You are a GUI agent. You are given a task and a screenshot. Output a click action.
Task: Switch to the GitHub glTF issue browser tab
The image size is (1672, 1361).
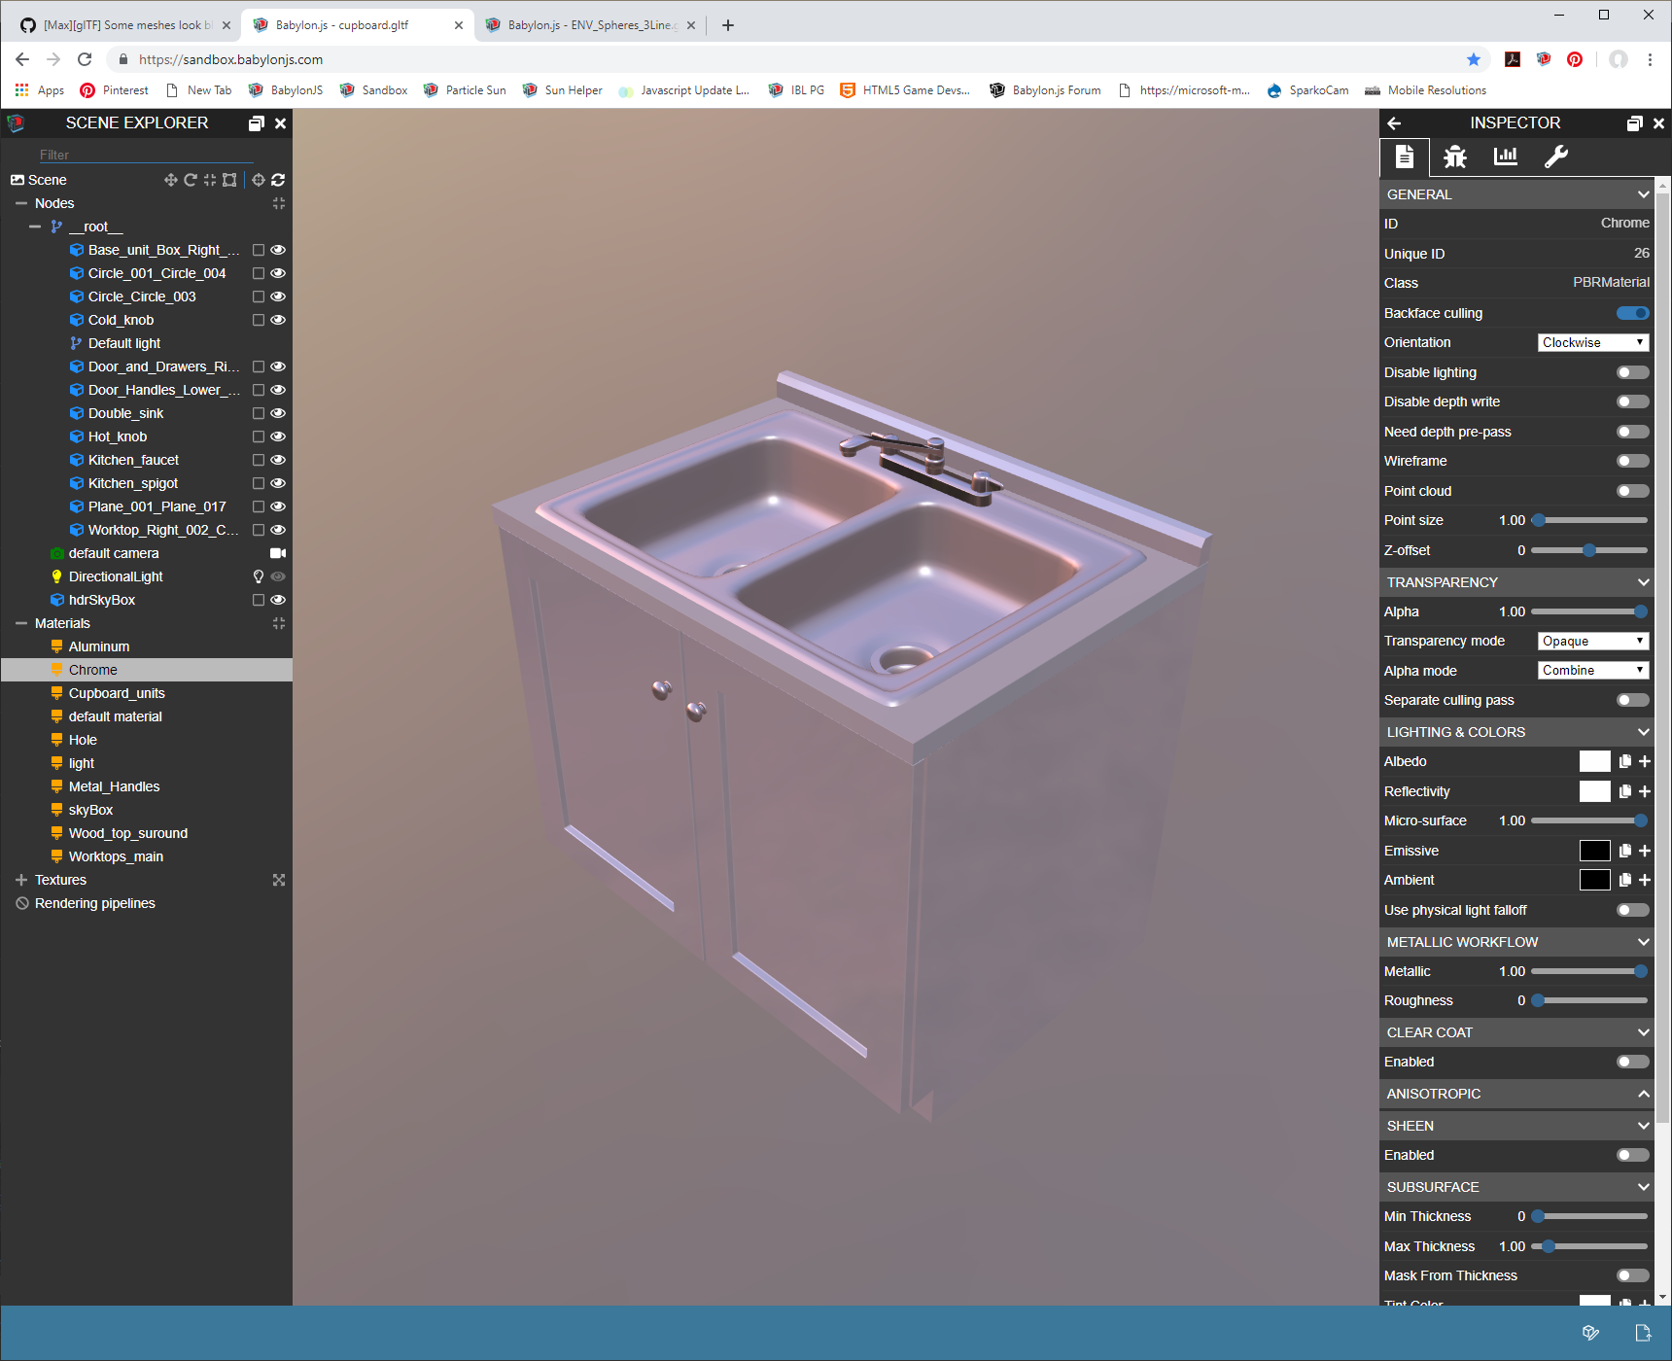(x=124, y=25)
